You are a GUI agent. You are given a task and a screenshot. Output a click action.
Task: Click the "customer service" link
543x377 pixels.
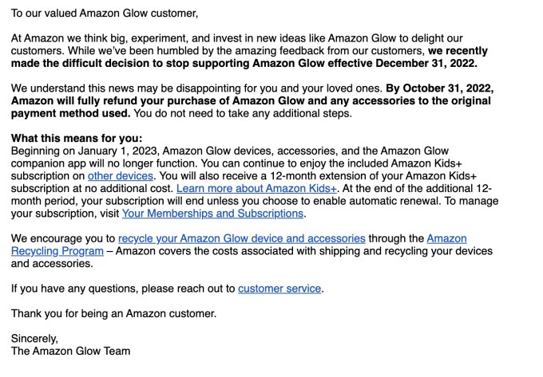[x=279, y=289]
